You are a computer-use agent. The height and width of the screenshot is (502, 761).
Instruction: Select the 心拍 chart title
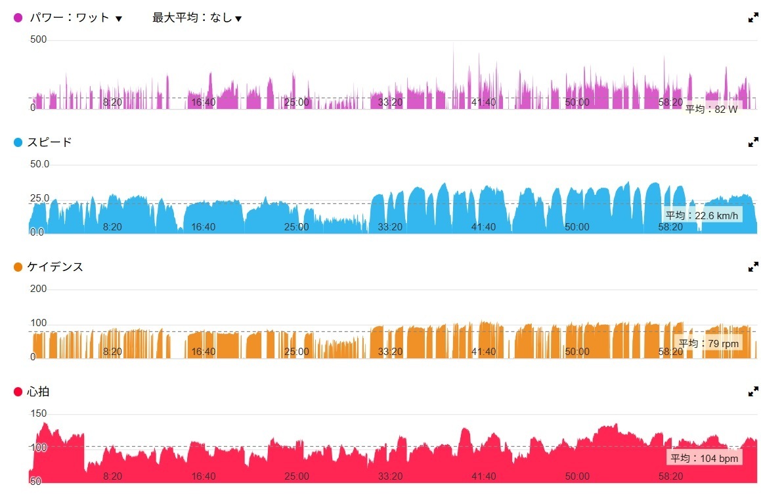coord(38,392)
